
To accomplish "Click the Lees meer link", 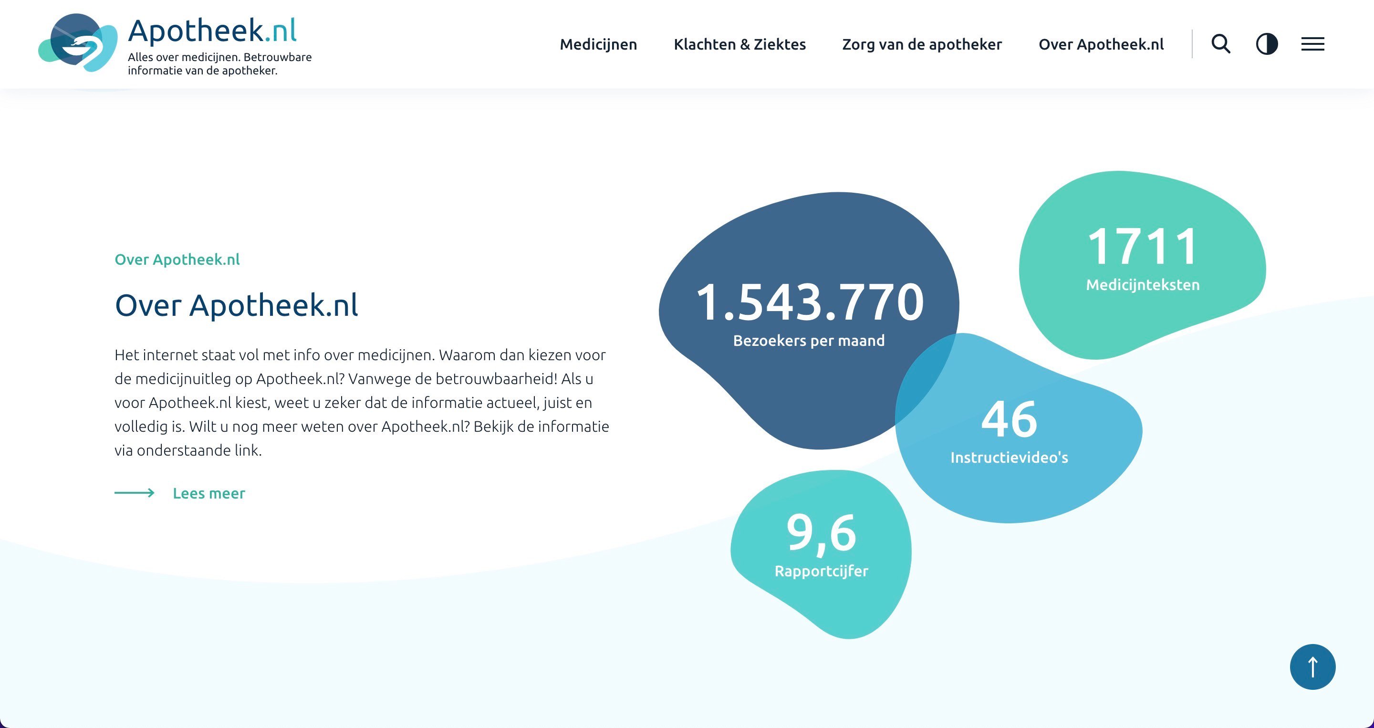I will (x=208, y=493).
